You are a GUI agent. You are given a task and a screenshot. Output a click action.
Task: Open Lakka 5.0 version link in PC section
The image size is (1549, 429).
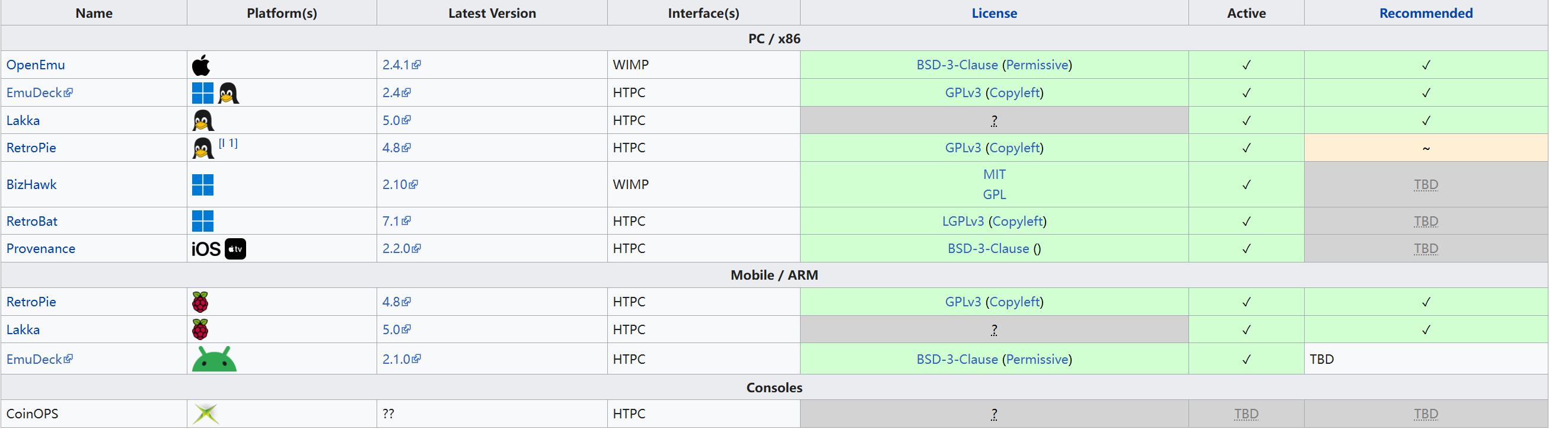pos(397,120)
